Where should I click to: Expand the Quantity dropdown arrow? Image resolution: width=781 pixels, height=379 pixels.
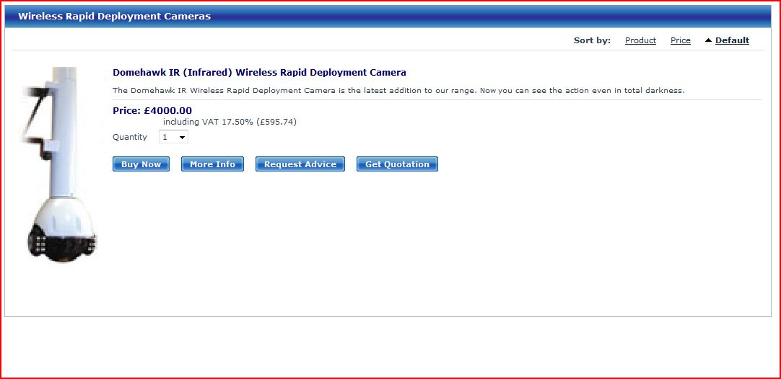tap(182, 137)
